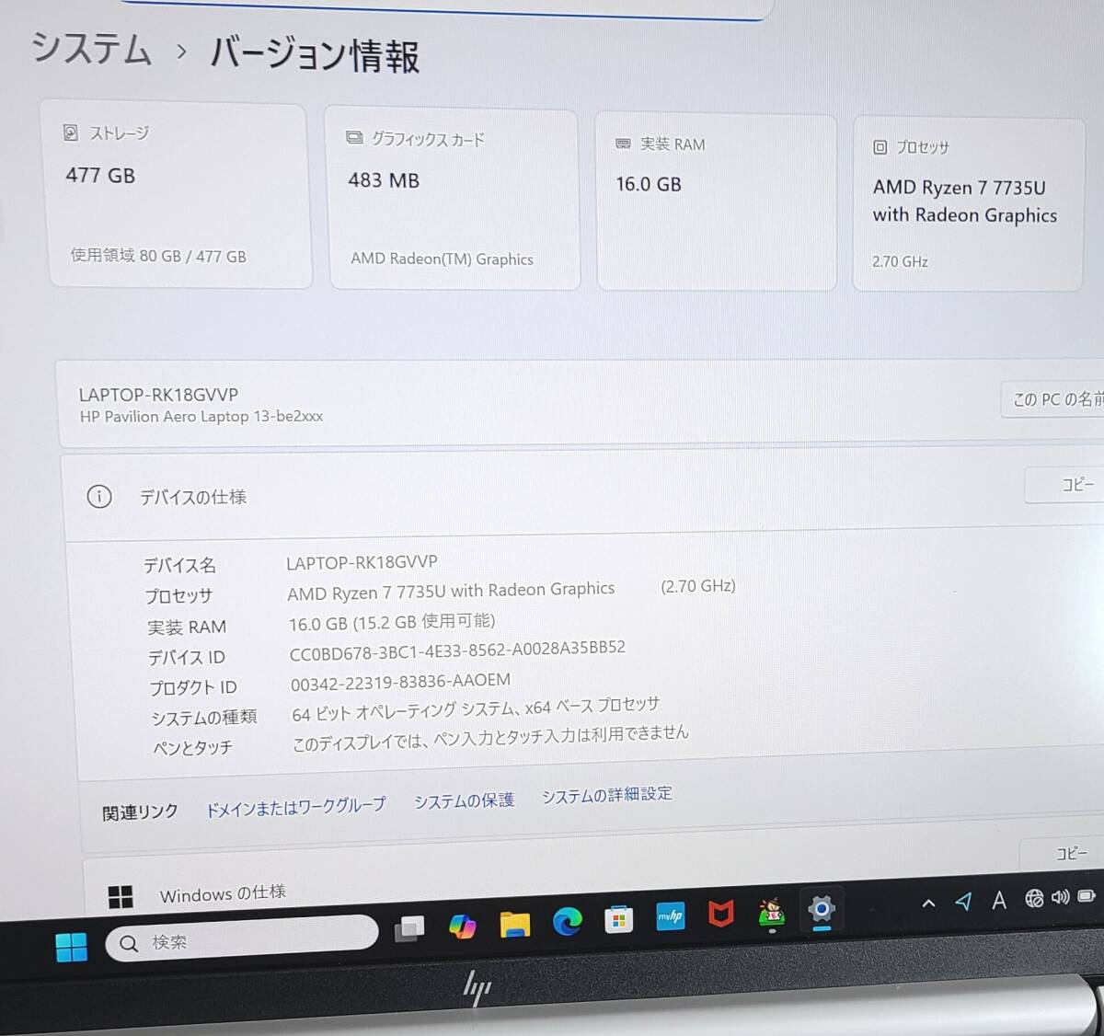Click the graphics card icon
The width and height of the screenshot is (1104, 1036).
pyautogui.click(x=354, y=138)
